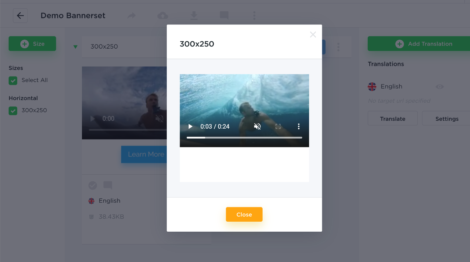Seek on the modal video progress bar
The width and height of the screenshot is (470, 262).
click(x=244, y=138)
